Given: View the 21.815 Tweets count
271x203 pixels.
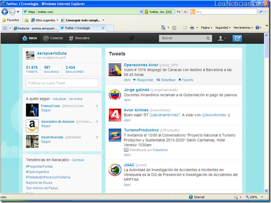Looking at the screenshot, I should (32, 69).
